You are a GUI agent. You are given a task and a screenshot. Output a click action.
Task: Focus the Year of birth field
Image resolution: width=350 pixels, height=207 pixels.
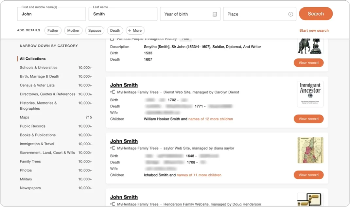point(190,14)
